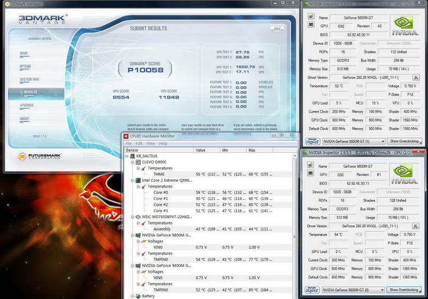Screen dimensions: 428x299
Task: Click the Max column header
Action: coord(259,150)
